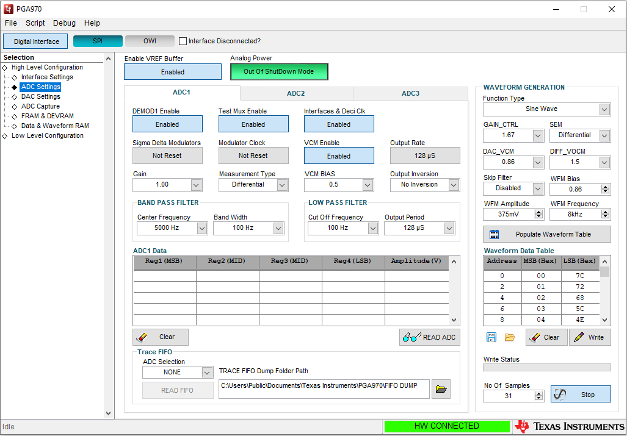Viewport: 627px width, 436px height.
Task: Click the Digital Interface button
Action: point(35,41)
